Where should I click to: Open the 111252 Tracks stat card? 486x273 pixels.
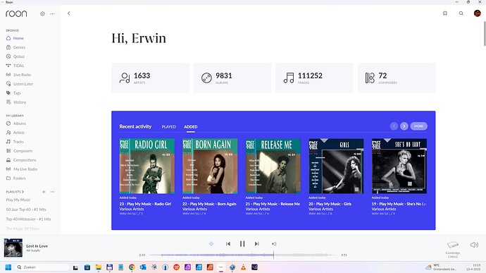click(x=314, y=78)
